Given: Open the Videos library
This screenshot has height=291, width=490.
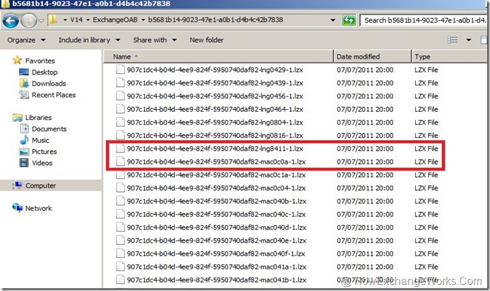Looking at the screenshot, I should click(42, 163).
